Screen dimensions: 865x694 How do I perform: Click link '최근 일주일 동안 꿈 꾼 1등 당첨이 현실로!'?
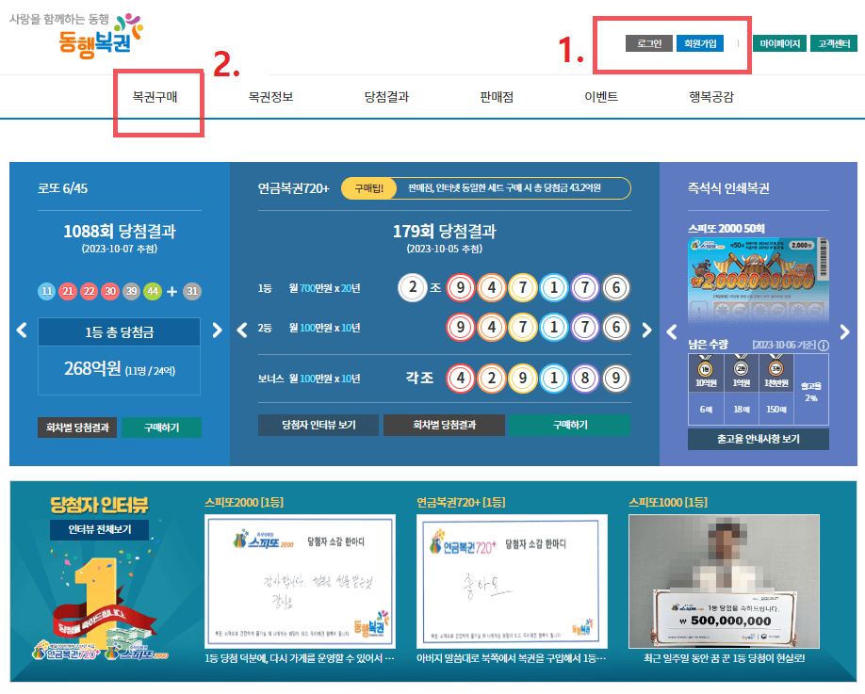click(725, 658)
